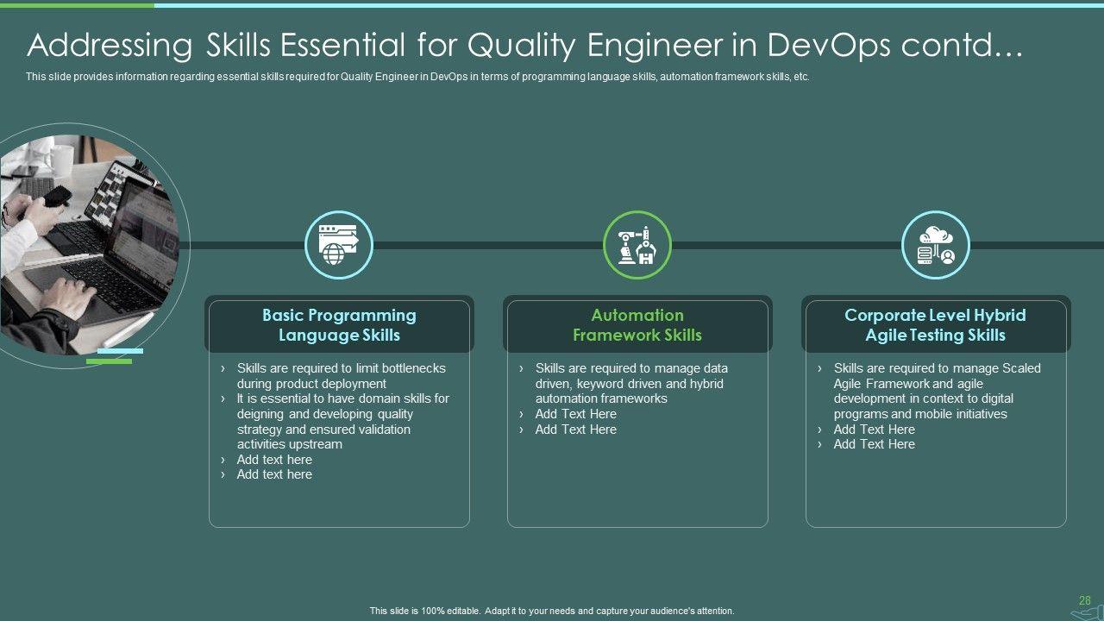1104x621 pixels.
Task: Click bullet 'Skills are required to manage Scaled Agile'
Action: pyautogui.click(x=937, y=392)
